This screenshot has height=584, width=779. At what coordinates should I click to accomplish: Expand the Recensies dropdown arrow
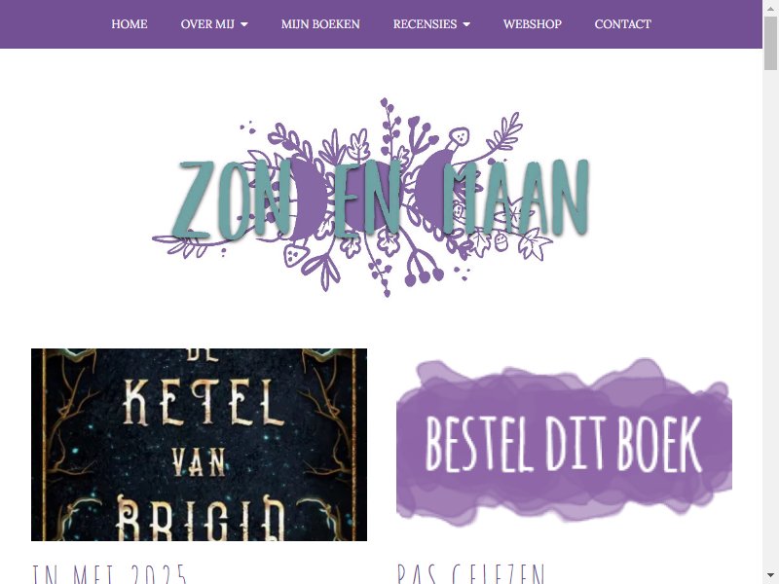tap(466, 24)
